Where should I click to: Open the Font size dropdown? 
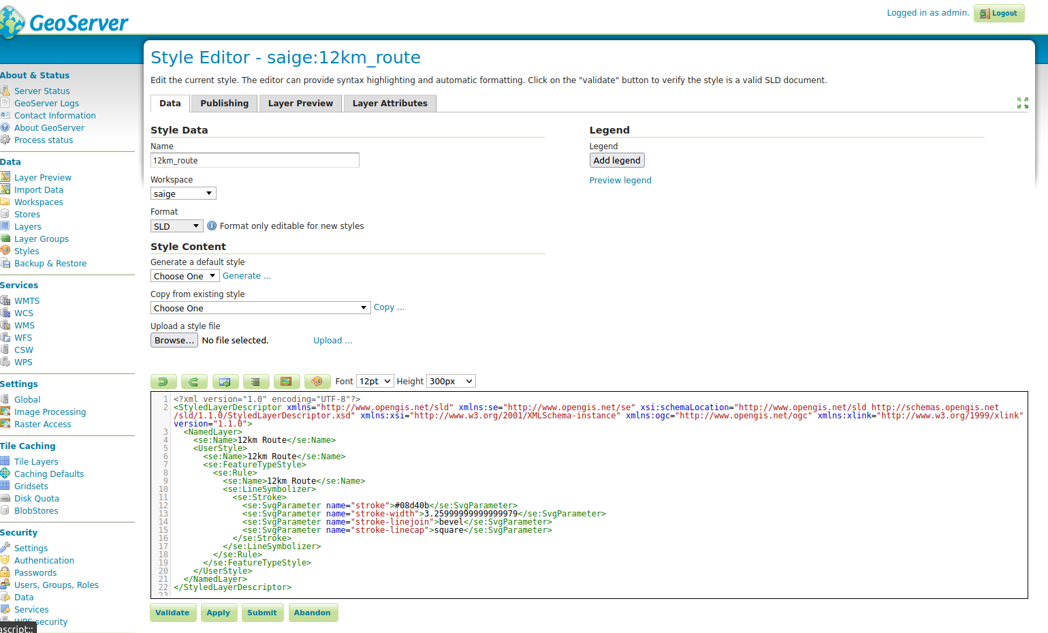coord(375,382)
